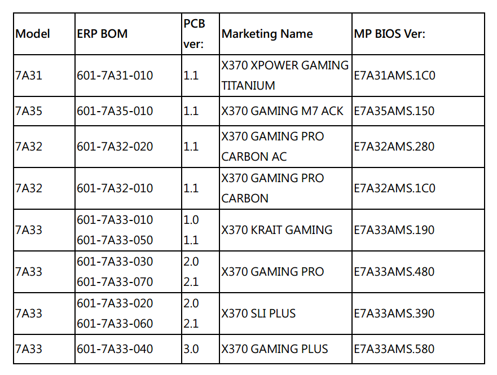
Task: Select ERP BOM entry 601-7A33-070
Action: pos(115,282)
